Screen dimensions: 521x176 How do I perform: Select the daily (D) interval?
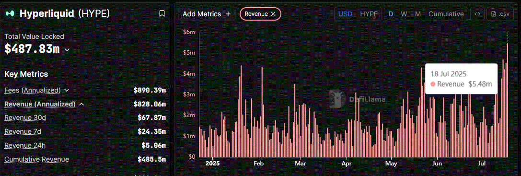[x=391, y=14]
